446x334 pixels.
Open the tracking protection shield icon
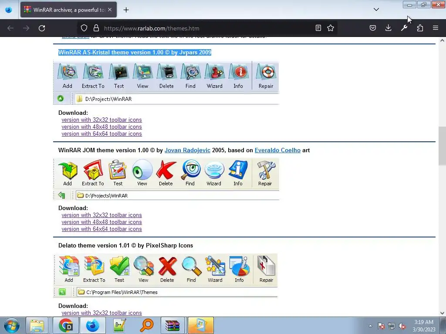click(84, 28)
